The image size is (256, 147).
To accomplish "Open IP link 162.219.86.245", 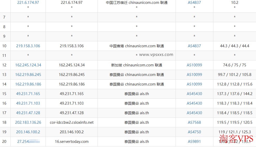I will (x=28, y=75).
